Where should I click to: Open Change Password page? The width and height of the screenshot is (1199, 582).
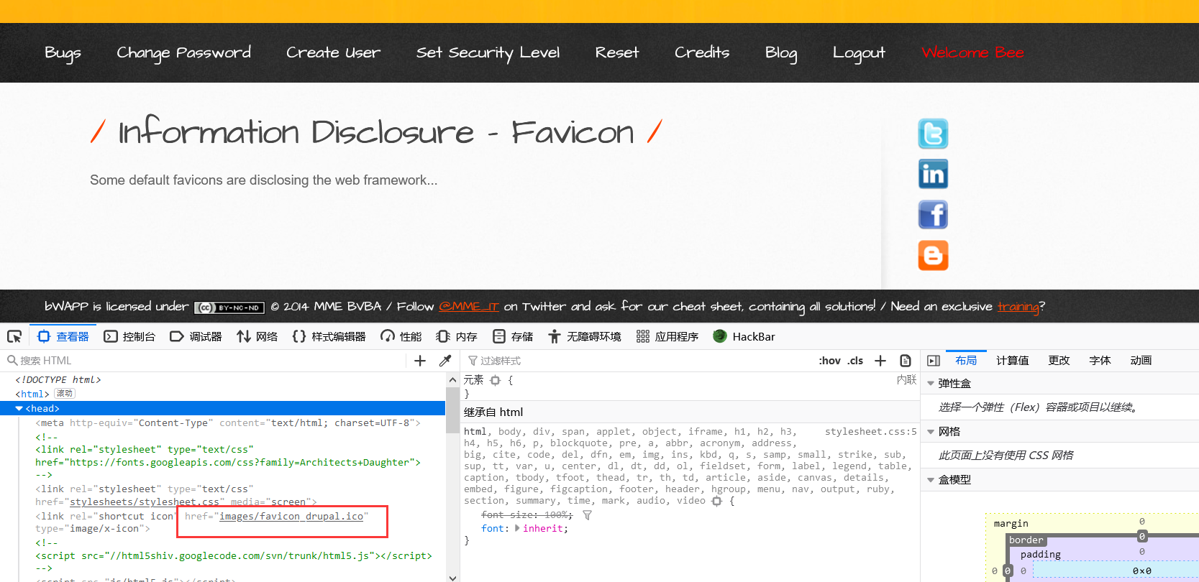[184, 53]
